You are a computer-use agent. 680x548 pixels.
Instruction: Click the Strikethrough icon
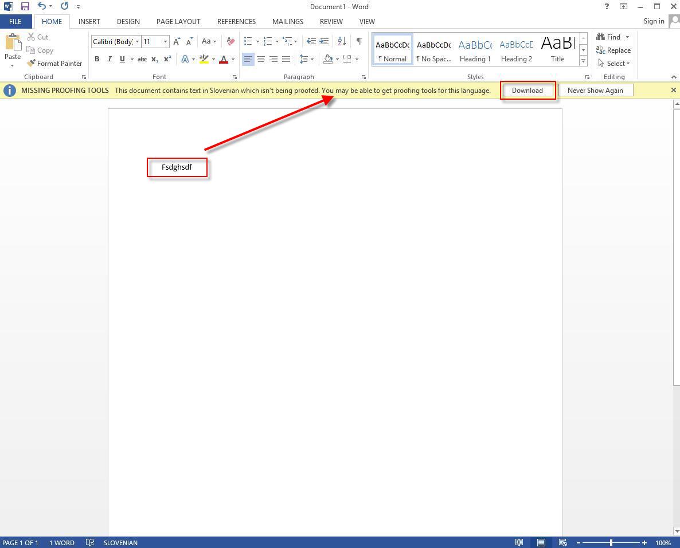pyautogui.click(x=142, y=59)
